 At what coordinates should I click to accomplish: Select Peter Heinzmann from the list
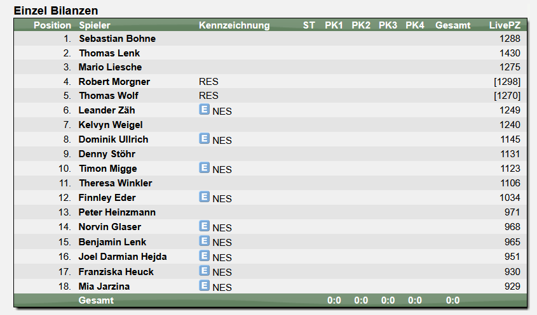coord(117,212)
